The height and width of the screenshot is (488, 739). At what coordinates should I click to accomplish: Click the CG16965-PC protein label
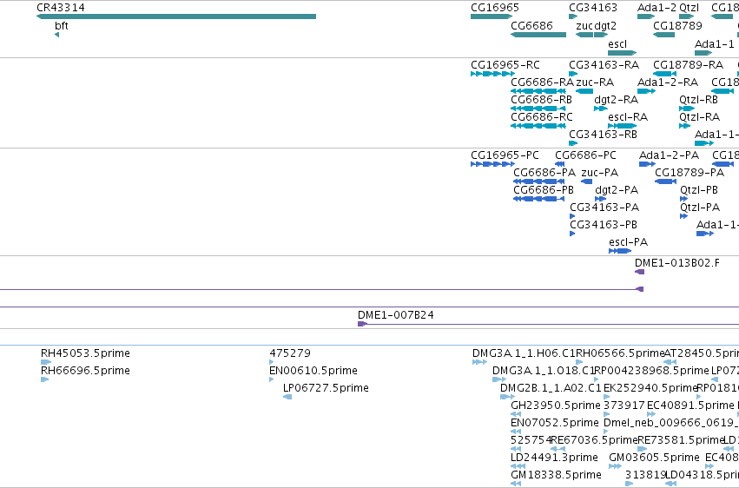[505, 155]
